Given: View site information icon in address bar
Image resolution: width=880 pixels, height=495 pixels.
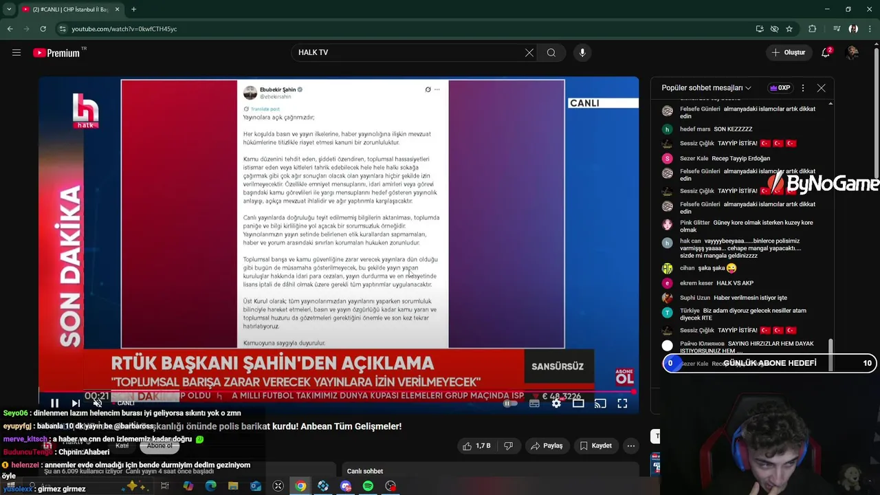Looking at the screenshot, I should (62, 29).
